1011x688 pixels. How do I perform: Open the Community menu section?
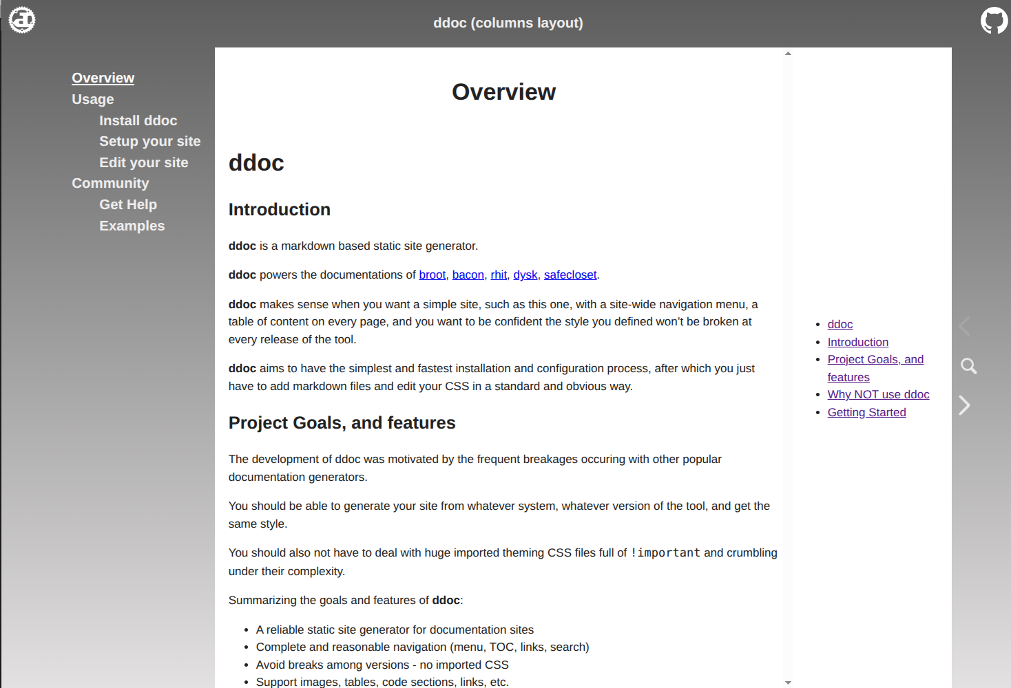pyautogui.click(x=110, y=183)
